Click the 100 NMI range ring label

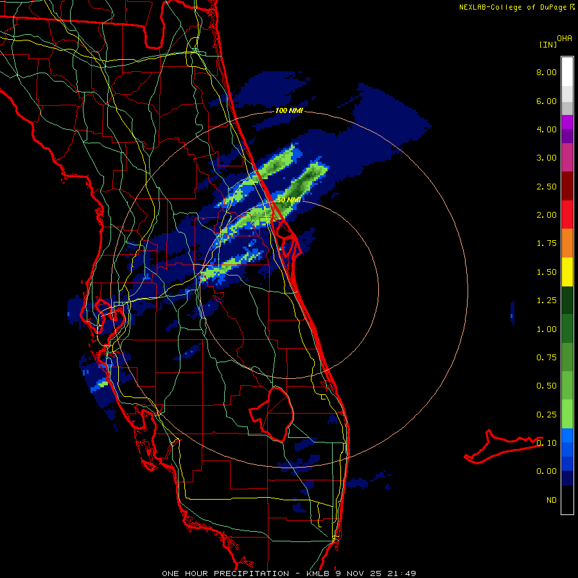click(288, 110)
